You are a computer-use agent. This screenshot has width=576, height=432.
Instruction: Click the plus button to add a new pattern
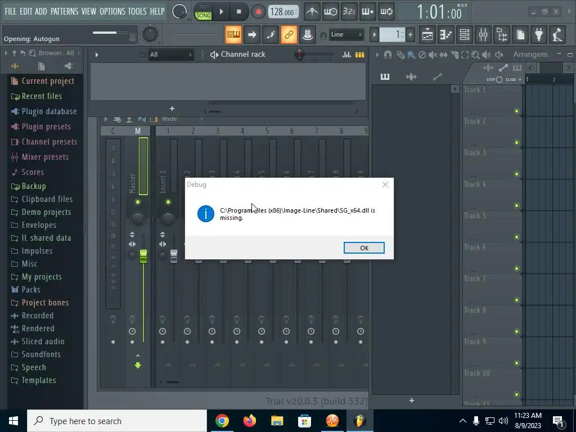point(410,35)
